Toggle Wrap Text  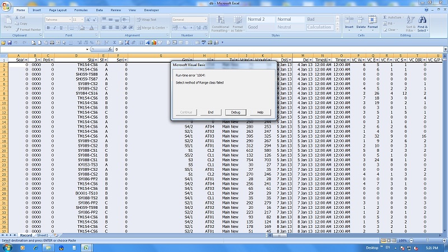147,20
